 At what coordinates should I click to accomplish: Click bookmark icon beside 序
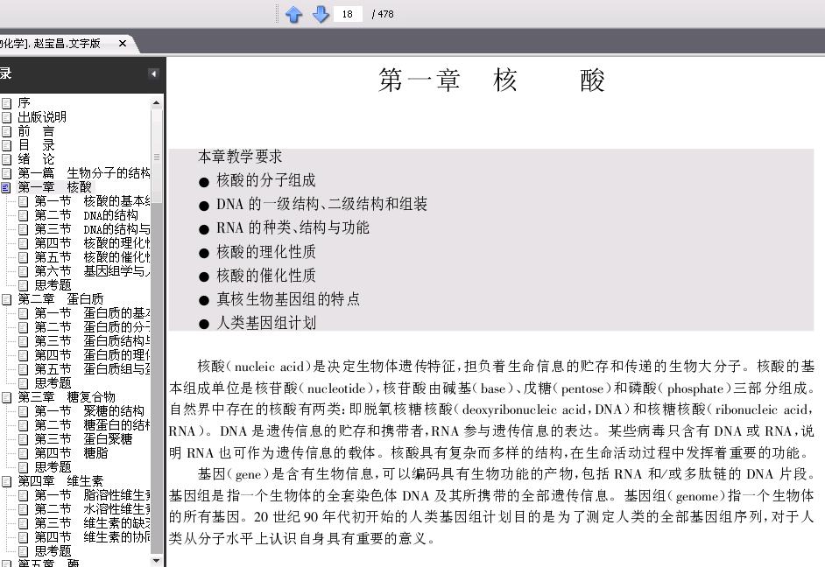[x=6, y=103]
